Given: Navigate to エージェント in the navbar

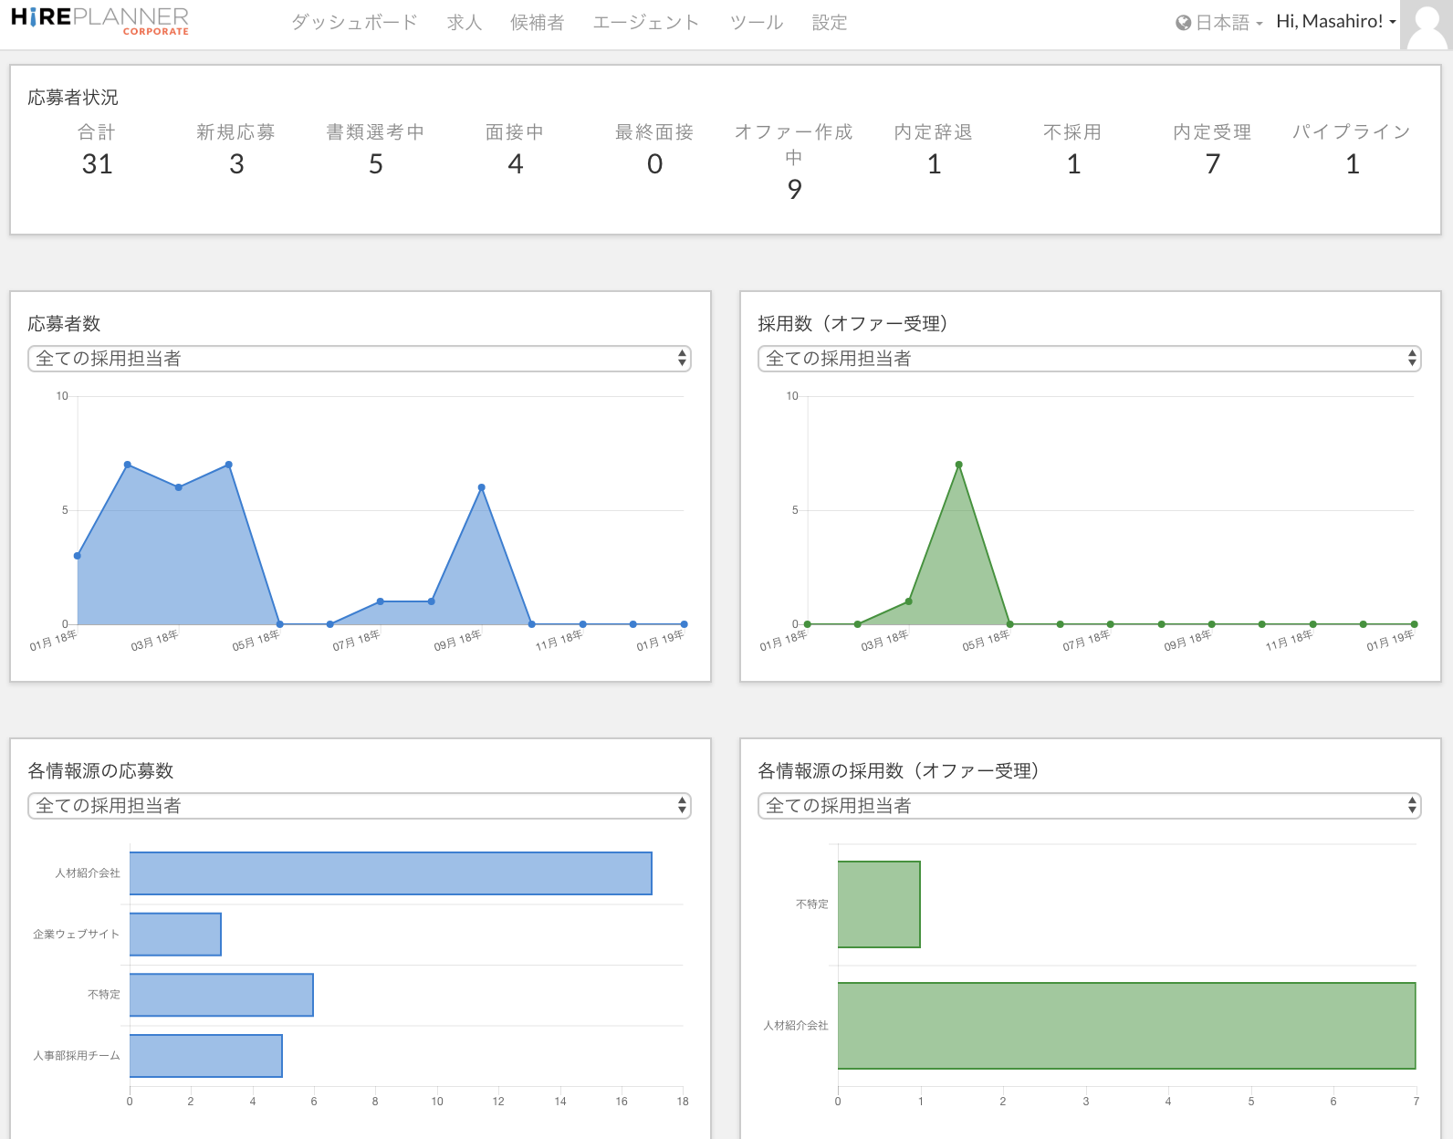Looking at the screenshot, I should 645,23.
